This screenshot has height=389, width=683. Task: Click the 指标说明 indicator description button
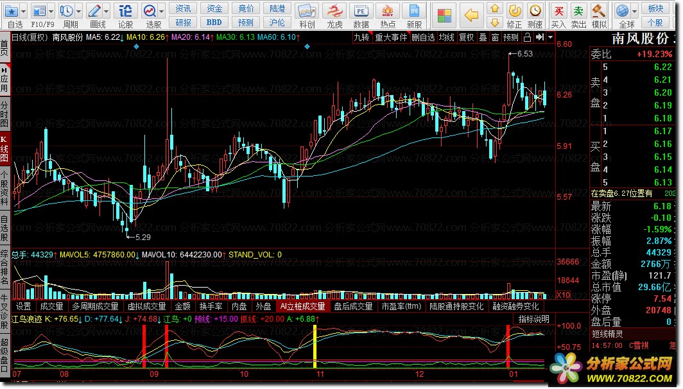click(533, 319)
